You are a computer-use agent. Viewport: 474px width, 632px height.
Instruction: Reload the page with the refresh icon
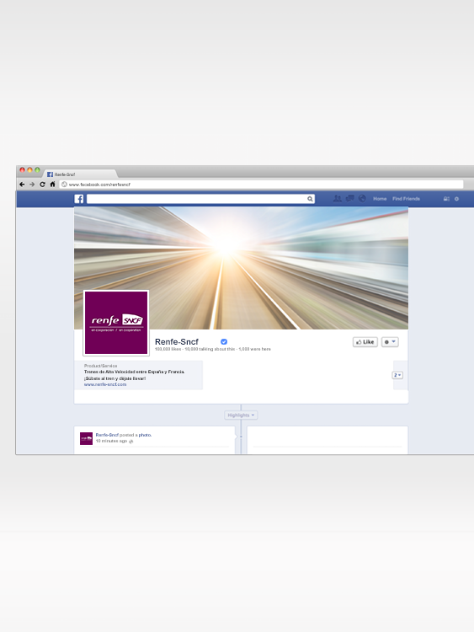[x=42, y=185]
